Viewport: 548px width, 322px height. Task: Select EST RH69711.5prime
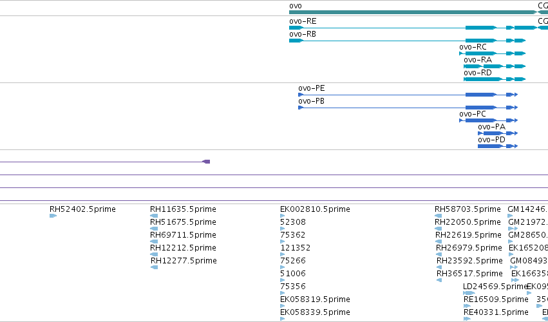[183, 235]
